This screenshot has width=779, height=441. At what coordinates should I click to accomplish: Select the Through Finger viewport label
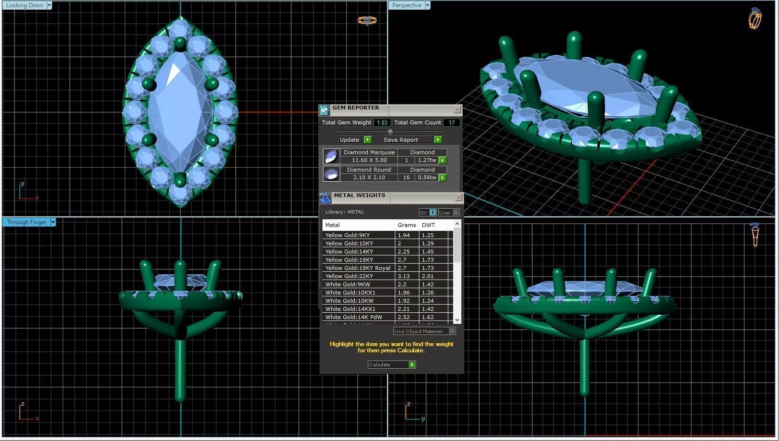click(x=27, y=222)
